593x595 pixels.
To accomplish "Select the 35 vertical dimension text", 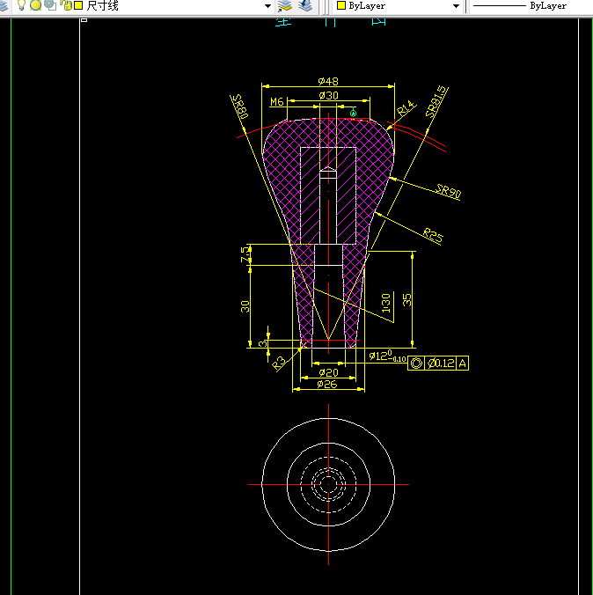I will click(x=406, y=300).
